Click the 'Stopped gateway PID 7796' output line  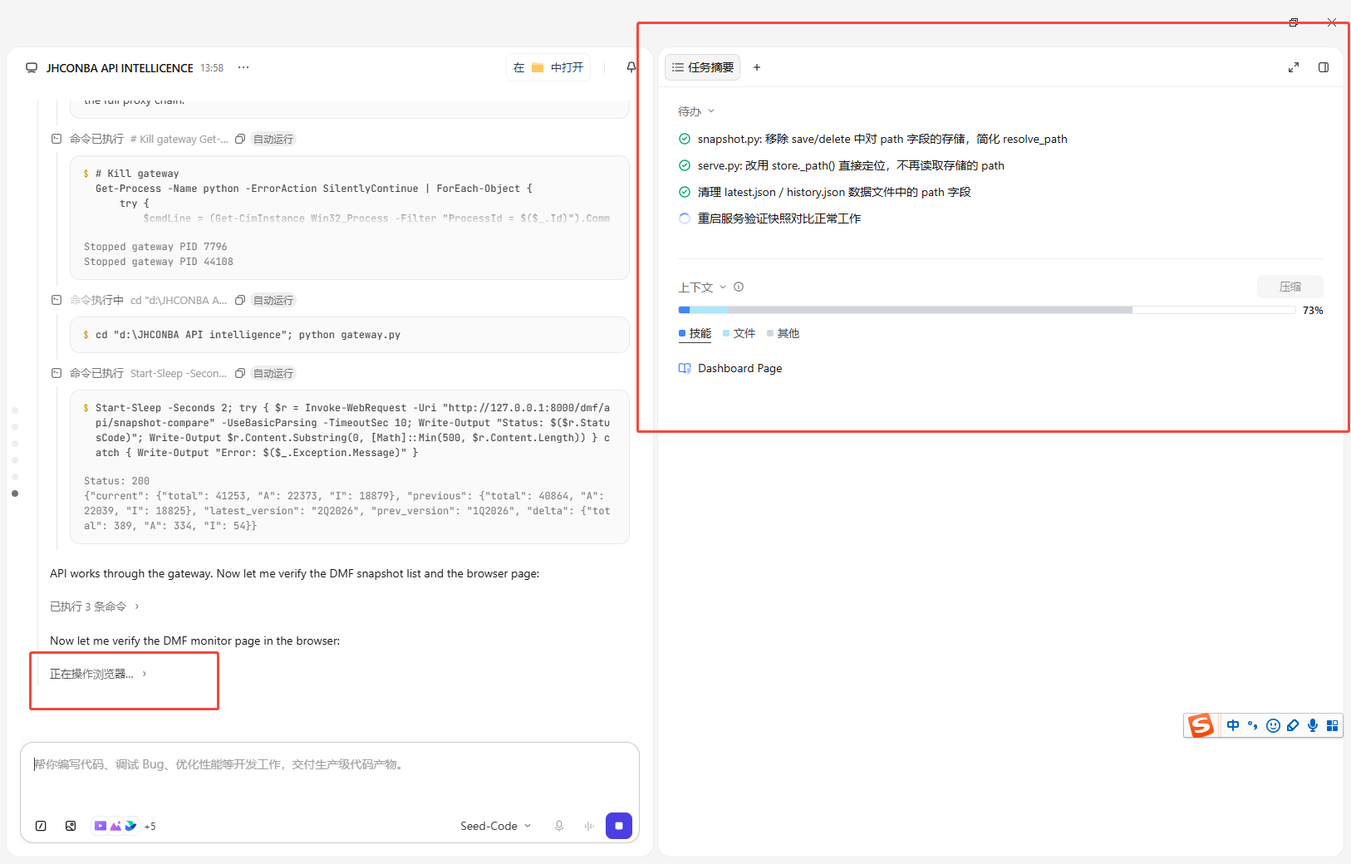pos(155,247)
